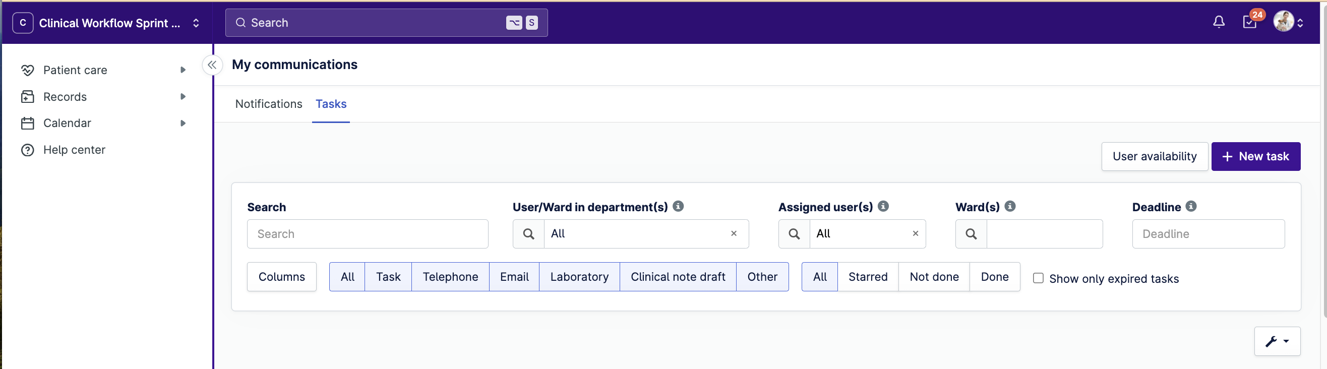Click the magnifier icon in the Ward(s) field
Image resolution: width=1327 pixels, height=369 pixels.
[x=971, y=234]
